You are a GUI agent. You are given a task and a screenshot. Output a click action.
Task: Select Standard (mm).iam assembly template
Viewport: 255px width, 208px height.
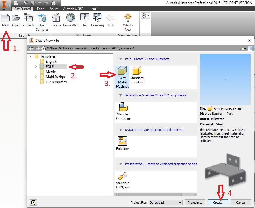pyautogui.click(x=124, y=112)
